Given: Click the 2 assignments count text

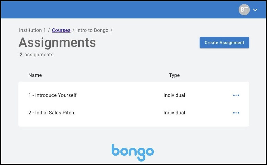Looking at the screenshot, I should 36,55.
